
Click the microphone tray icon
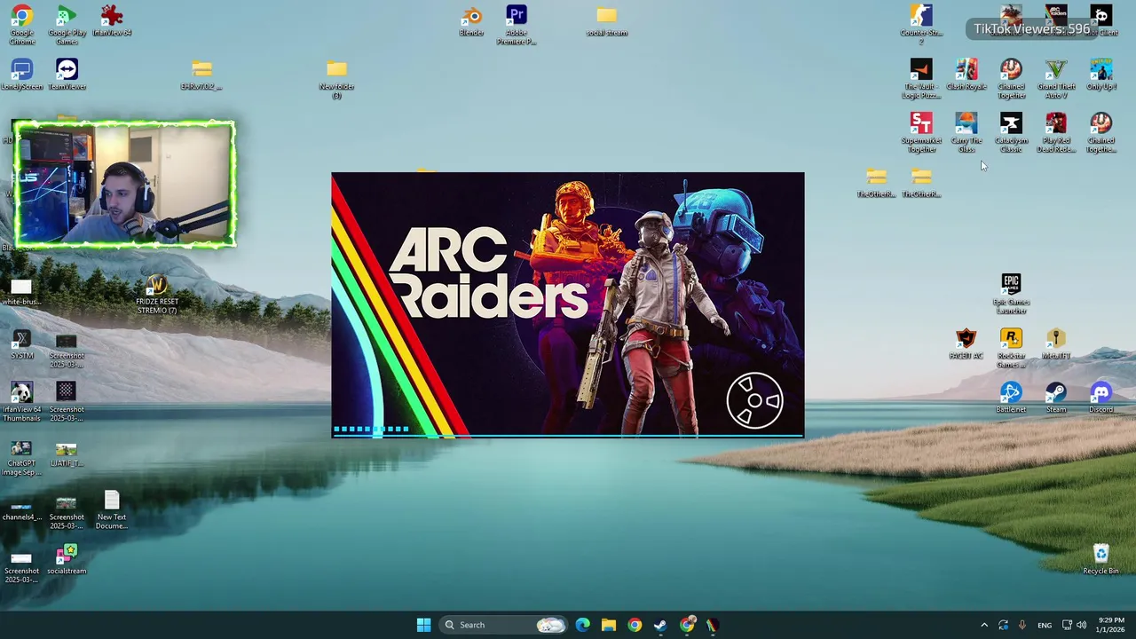[x=1022, y=625]
